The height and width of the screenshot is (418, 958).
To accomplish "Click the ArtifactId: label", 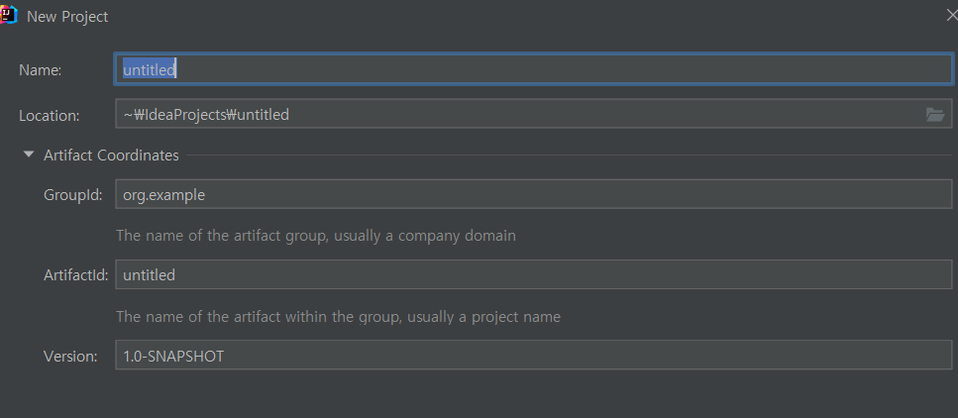I will 75,275.
